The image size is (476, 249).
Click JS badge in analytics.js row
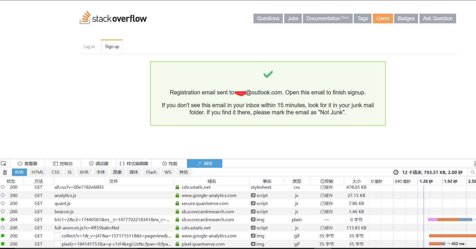pos(253,195)
